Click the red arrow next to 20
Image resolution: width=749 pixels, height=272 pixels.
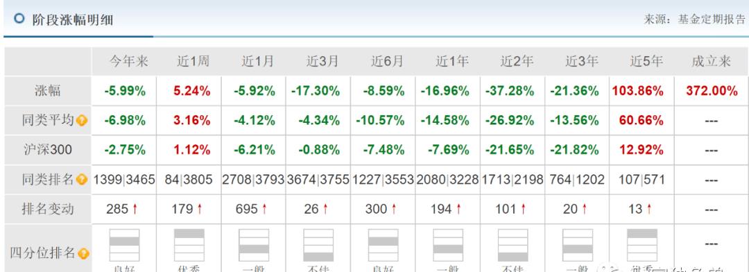point(584,209)
